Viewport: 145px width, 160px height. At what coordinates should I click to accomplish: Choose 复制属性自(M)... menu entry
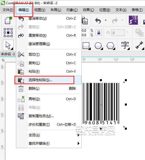pyautogui.click(x=49, y=116)
